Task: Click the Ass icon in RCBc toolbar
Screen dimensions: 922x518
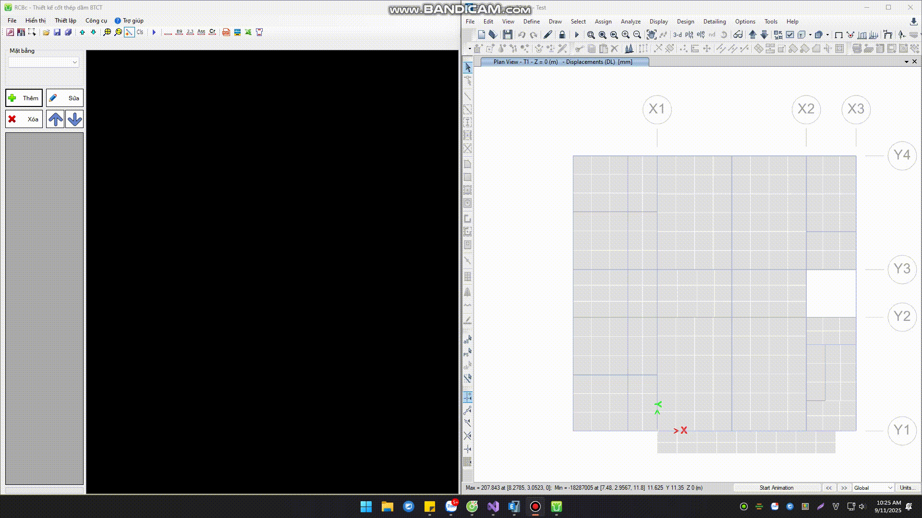Action: 201,32
